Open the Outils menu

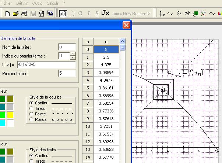[x=37, y=3]
